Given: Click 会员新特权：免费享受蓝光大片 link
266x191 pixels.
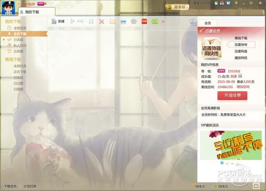Looking at the screenshot, I should 223,115.
